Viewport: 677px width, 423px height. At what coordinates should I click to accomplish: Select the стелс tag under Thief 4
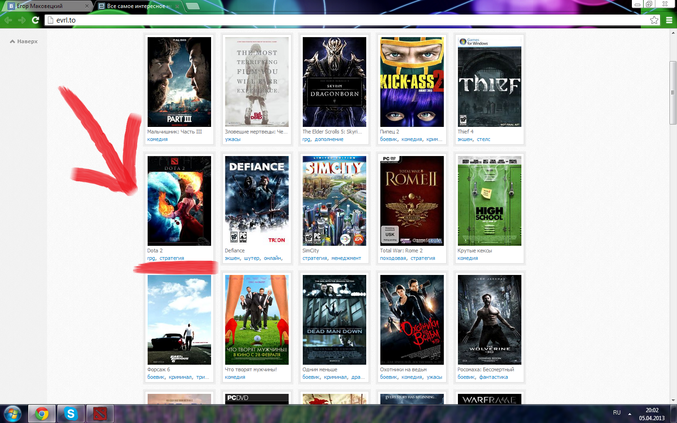(483, 139)
